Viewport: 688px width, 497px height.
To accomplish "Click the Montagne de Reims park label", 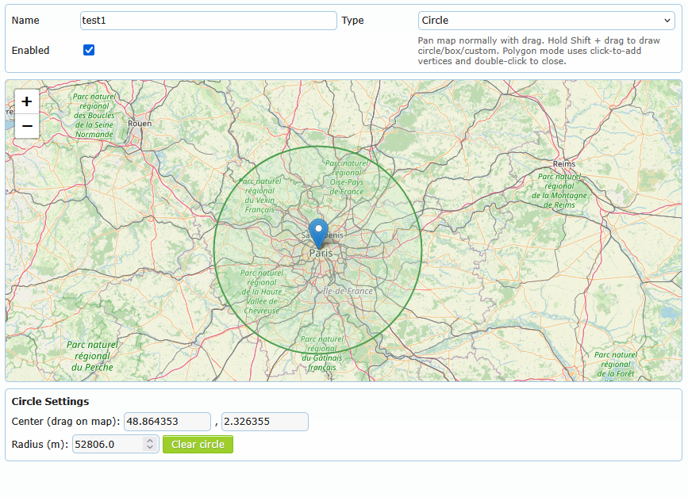I will pyautogui.click(x=559, y=190).
